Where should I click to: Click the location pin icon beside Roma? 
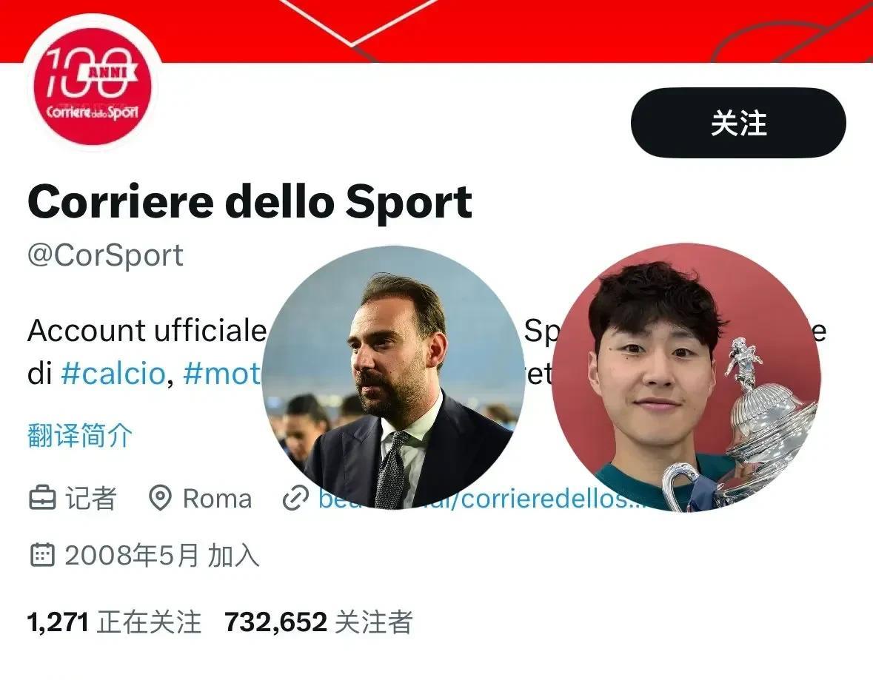click(x=161, y=498)
